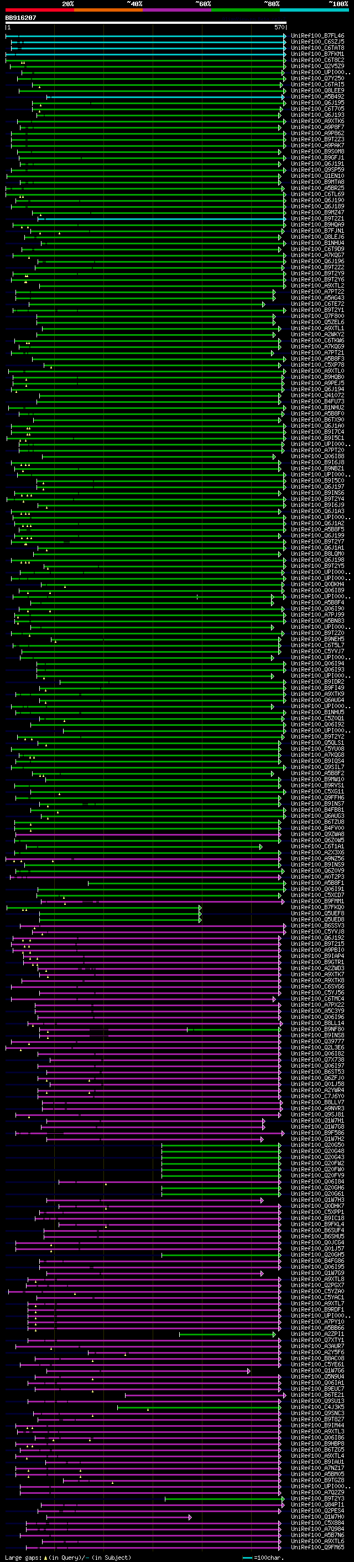
Task: Select hit UniRef100_B7FKM1
Action: 317,54
